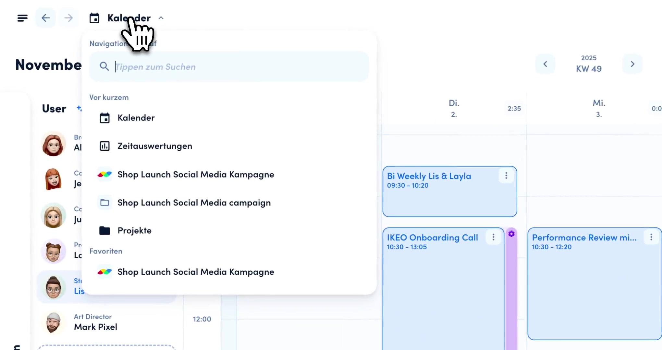Click the Mi. 3. day header
Screen dimensions: 662x350
[x=599, y=108]
